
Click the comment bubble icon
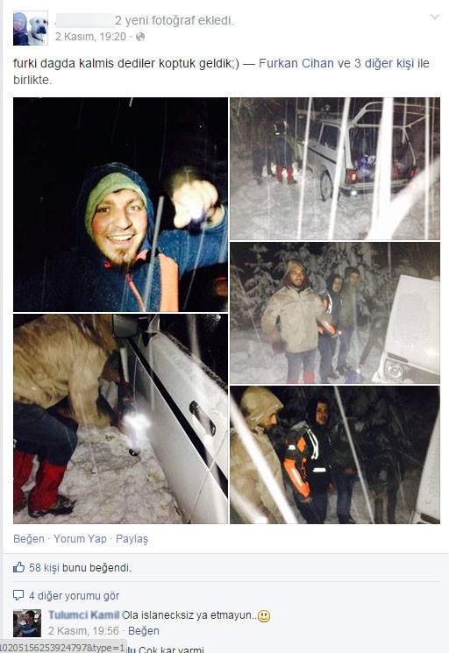(x=18, y=594)
